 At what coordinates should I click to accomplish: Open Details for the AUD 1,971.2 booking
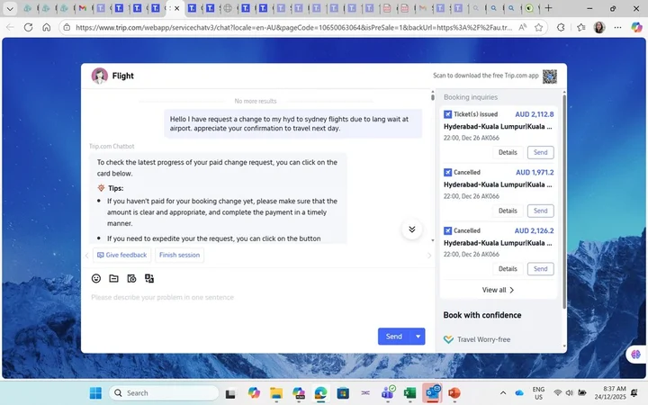[x=508, y=211]
